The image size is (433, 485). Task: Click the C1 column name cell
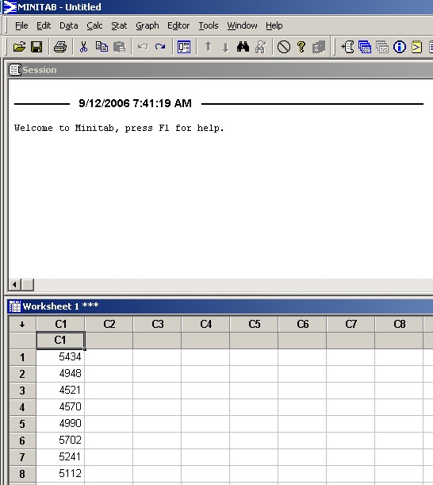pyautogui.click(x=60, y=341)
